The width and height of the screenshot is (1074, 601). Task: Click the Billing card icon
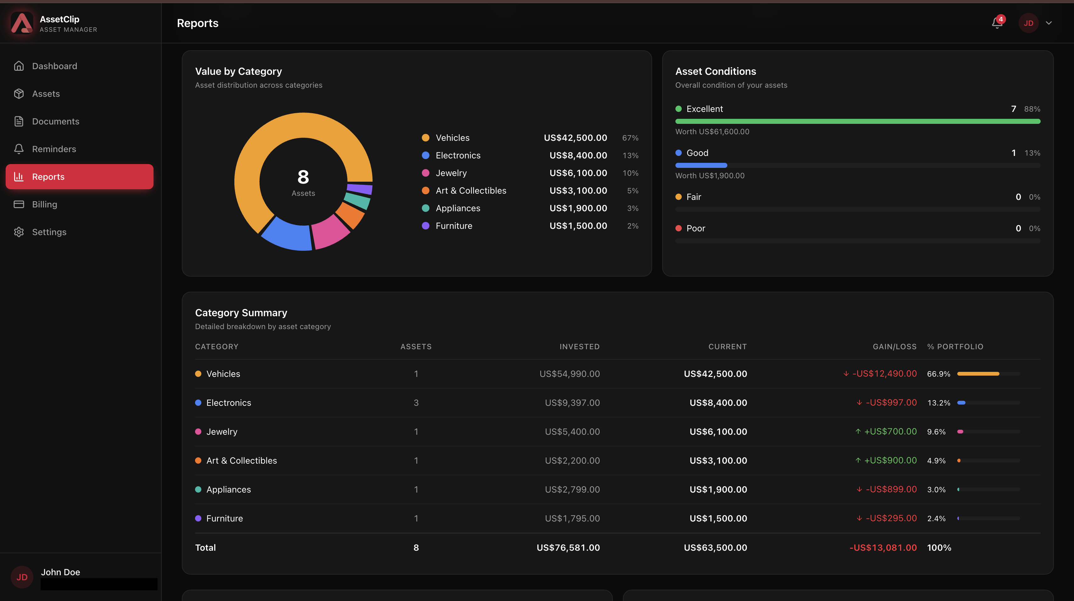click(19, 204)
